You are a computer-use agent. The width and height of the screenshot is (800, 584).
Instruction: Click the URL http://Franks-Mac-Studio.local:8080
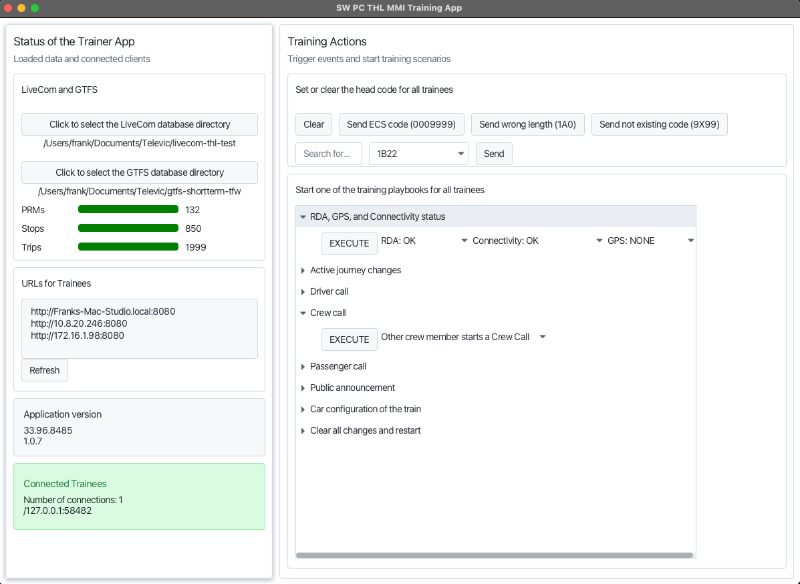(103, 311)
